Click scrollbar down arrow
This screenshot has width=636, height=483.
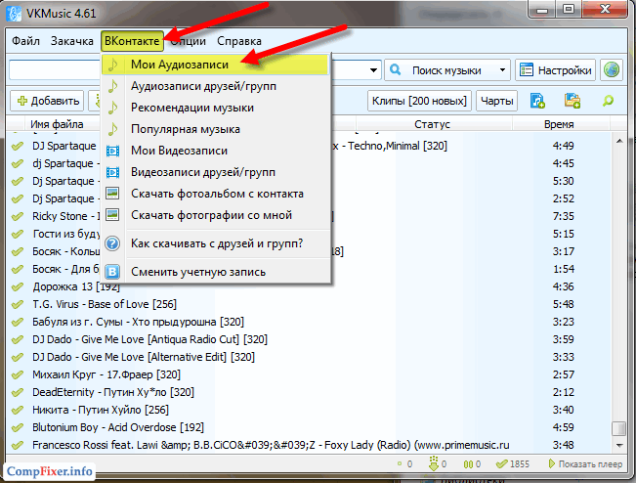(619, 445)
